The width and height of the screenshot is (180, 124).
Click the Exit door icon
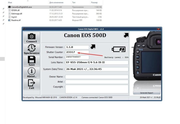pos(31,83)
